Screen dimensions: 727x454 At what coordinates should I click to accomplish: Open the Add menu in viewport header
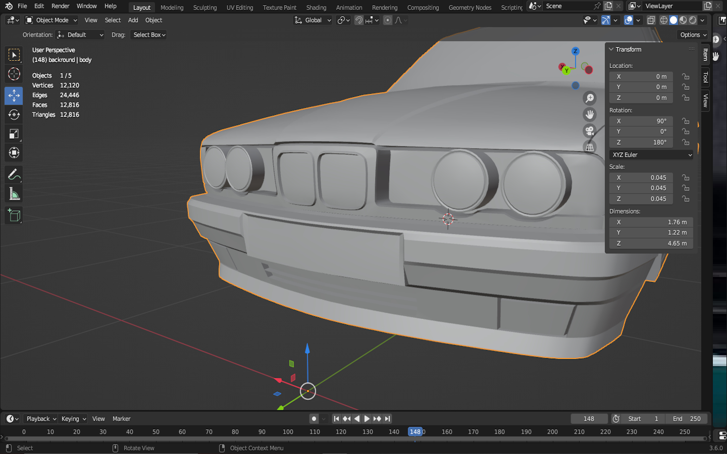tap(133, 20)
